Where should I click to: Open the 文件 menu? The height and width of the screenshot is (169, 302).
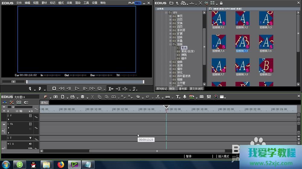pyautogui.click(x=19, y=3)
